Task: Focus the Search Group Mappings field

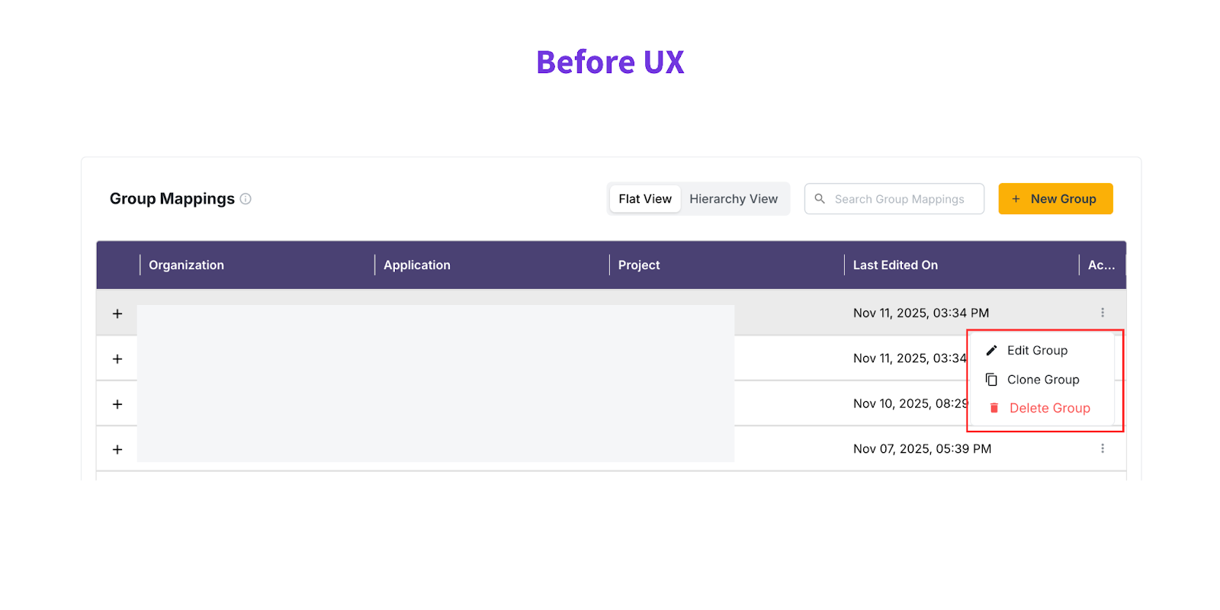Action: (x=900, y=199)
